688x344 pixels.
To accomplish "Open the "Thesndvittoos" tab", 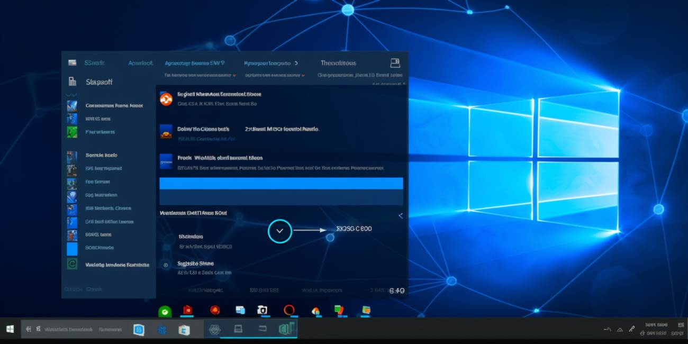I will pos(338,63).
